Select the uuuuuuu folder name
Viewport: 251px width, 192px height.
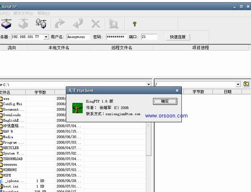tap(10, 164)
